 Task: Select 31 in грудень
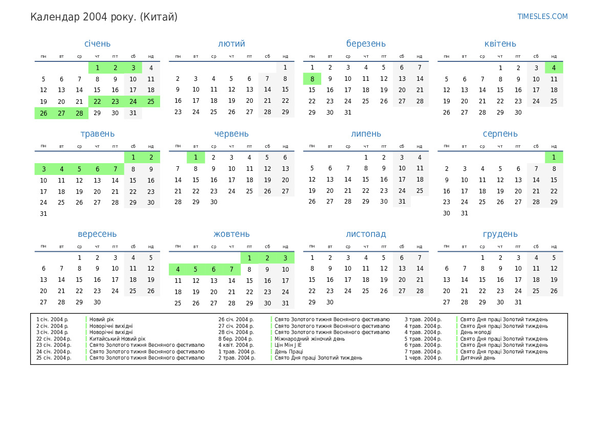pyautogui.click(x=518, y=302)
